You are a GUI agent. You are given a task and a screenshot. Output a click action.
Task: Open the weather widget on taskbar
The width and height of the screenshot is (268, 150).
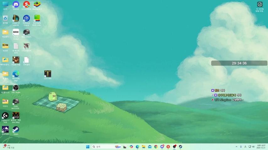coord(9,147)
